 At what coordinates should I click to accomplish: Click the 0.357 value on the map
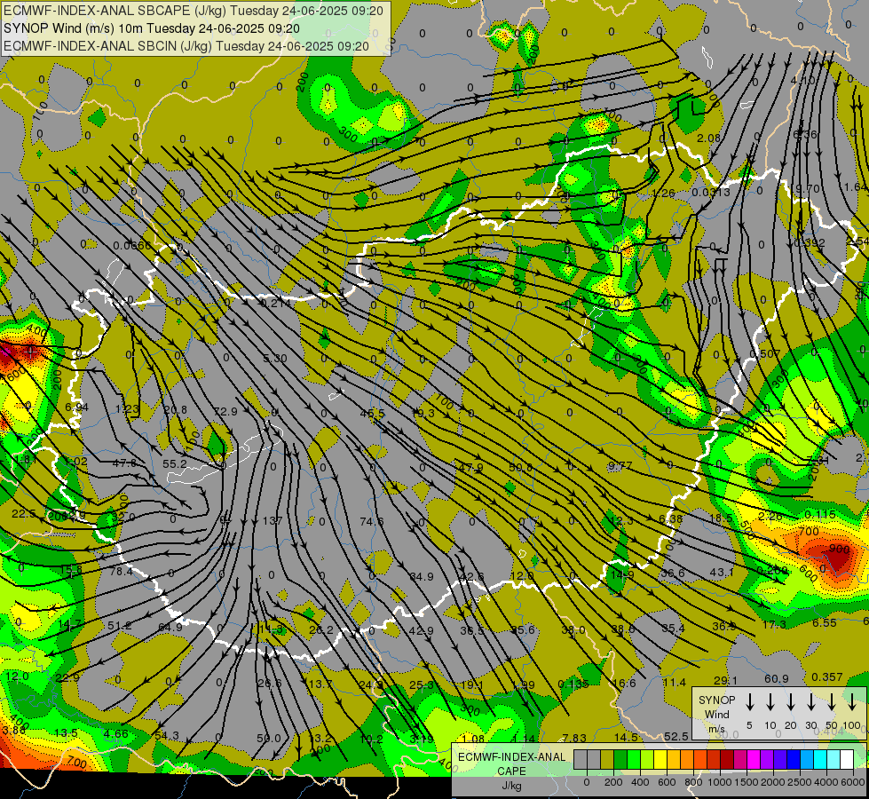[x=827, y=677]
